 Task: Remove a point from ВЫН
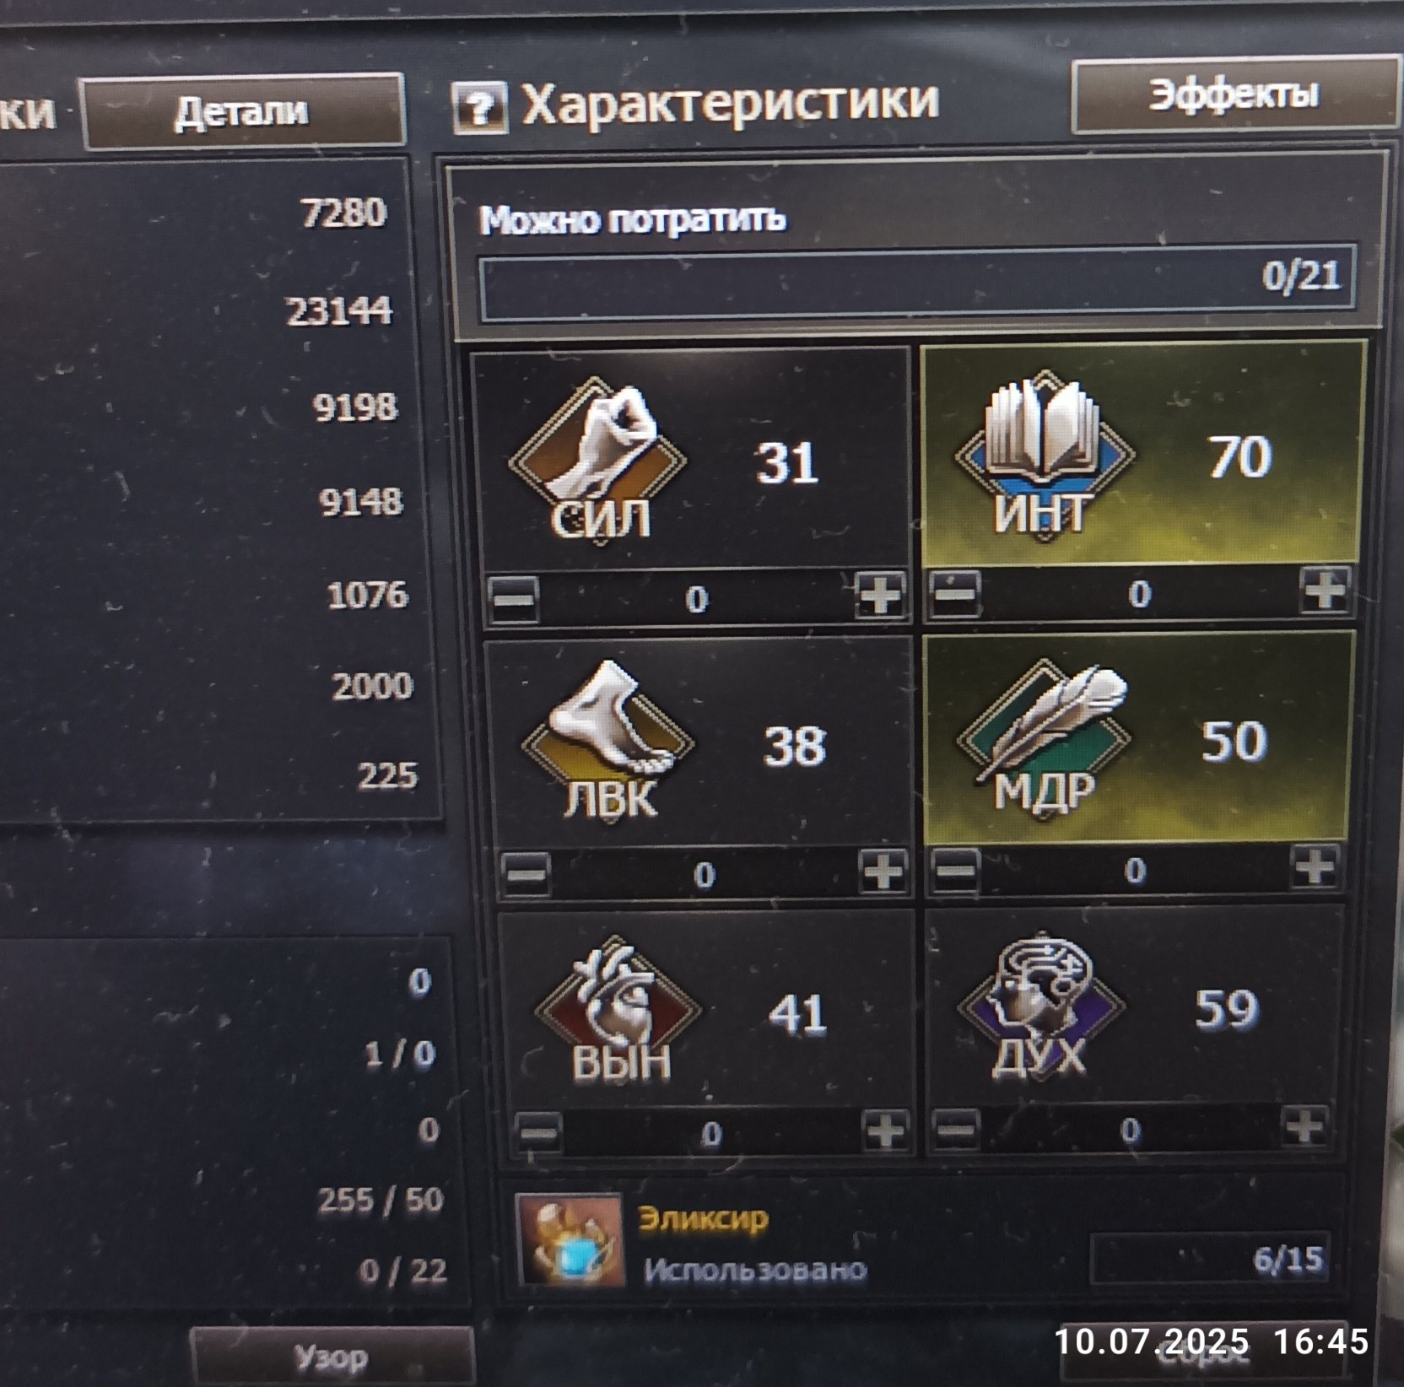(538, 1131)
